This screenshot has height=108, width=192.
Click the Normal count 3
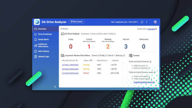pyautogui.click(x=126, y=46)
